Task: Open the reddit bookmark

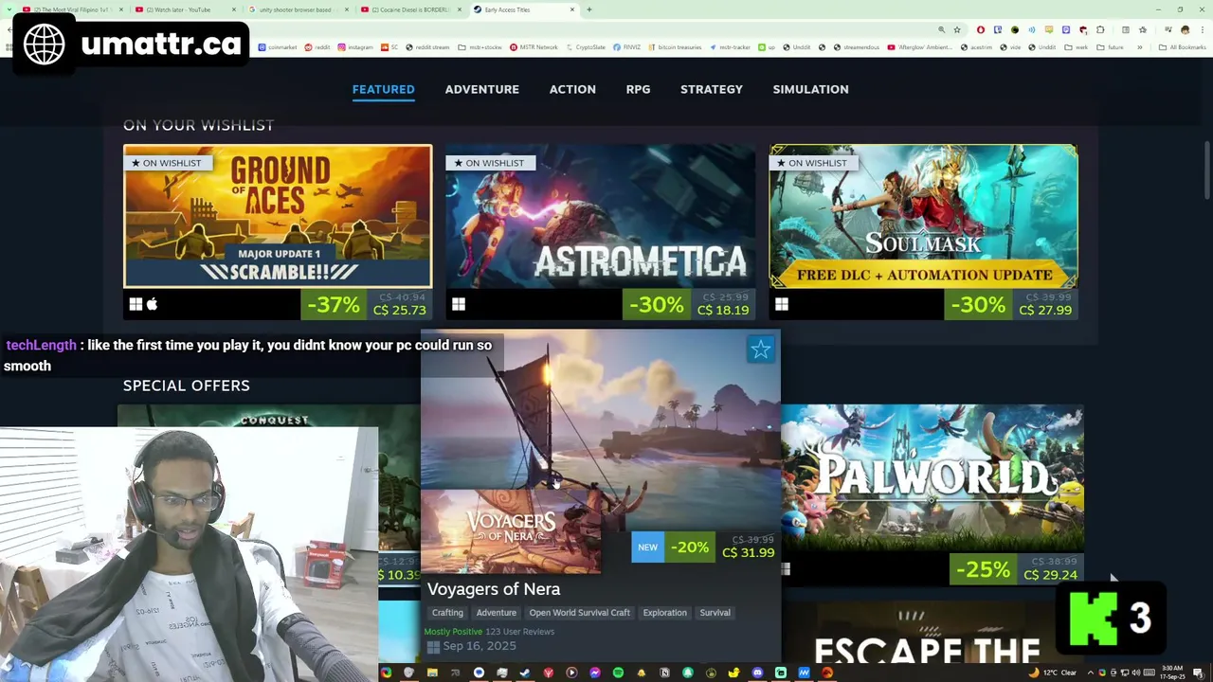Action: [x=317, y=46]
